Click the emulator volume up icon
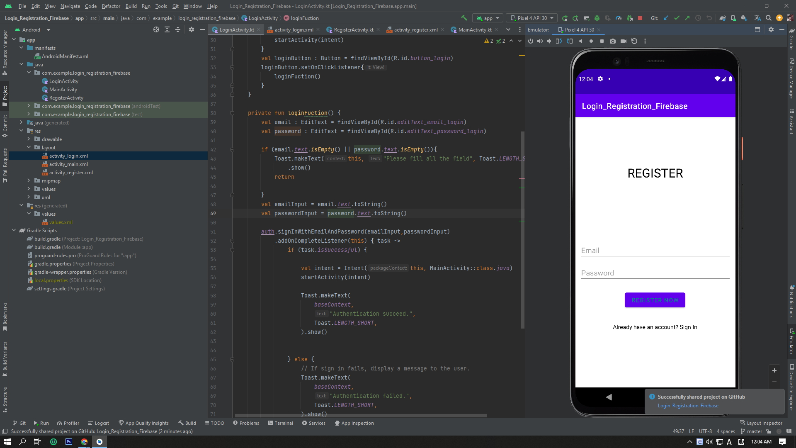This screenshot has height=448, width=796. (x=540, y=41)
